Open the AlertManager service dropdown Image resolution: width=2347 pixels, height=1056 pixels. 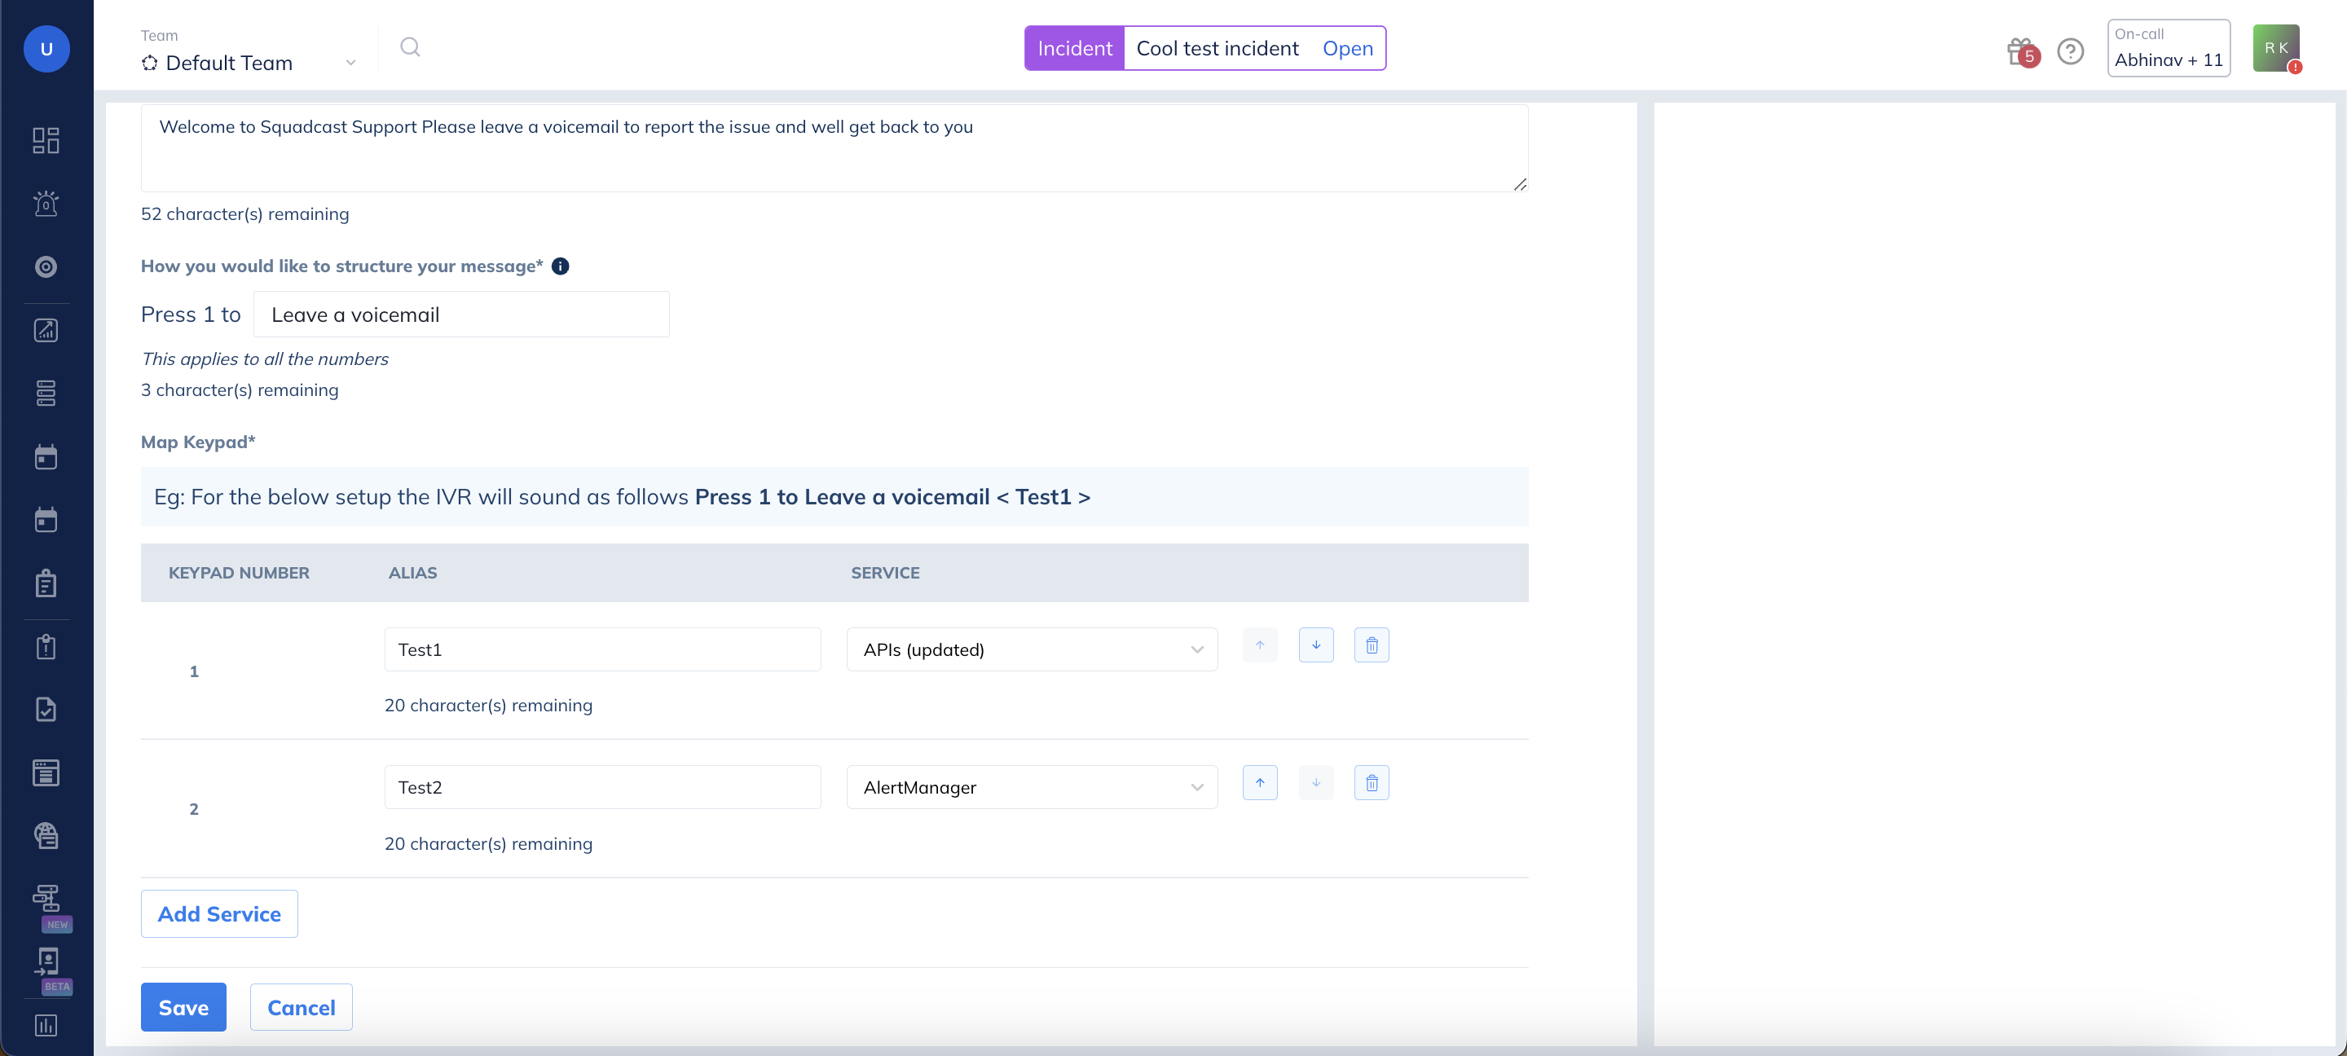[1032, 787]
